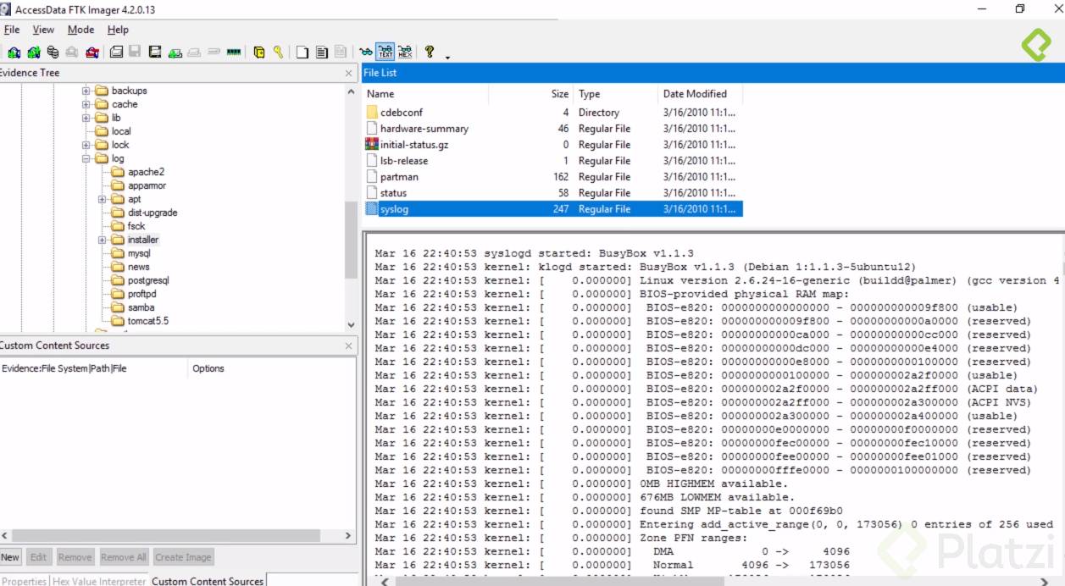
Task: Click the Obtain Protected Files safe icon
Action: click(x=259, y=53)
